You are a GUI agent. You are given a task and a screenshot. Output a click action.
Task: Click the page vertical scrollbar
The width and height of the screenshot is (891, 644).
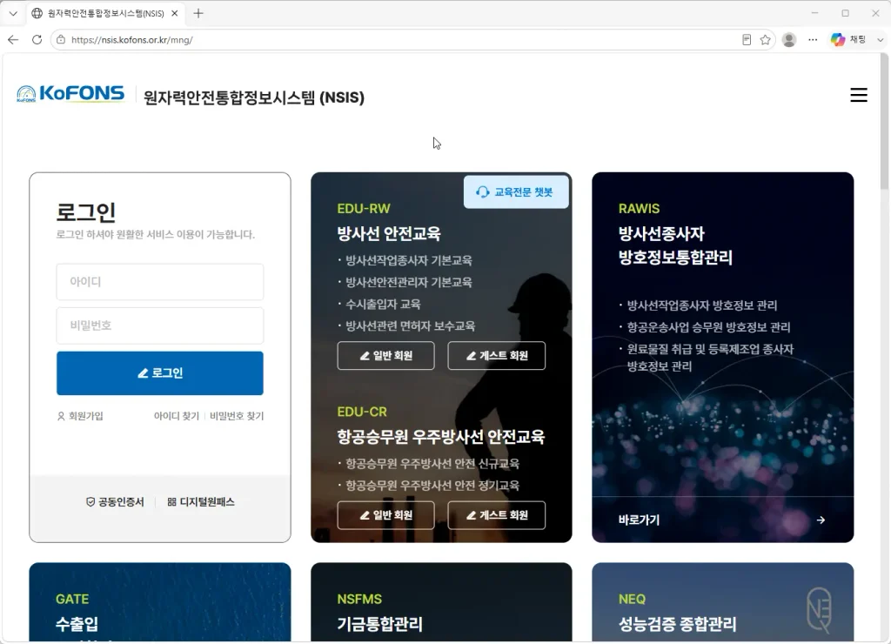[884, 122]
